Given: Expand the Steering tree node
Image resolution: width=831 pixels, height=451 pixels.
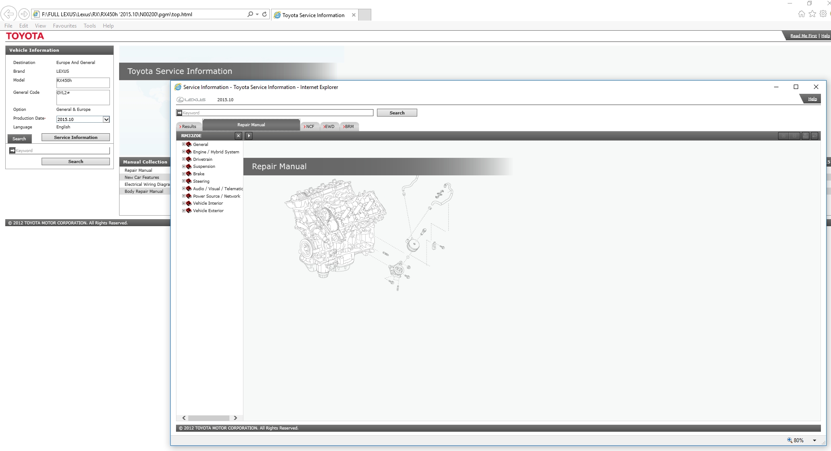Looking at the screenshot, I should coord(184,181).
